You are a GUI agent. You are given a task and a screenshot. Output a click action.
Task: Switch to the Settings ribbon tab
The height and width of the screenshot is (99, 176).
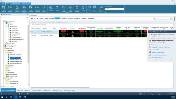24,4
